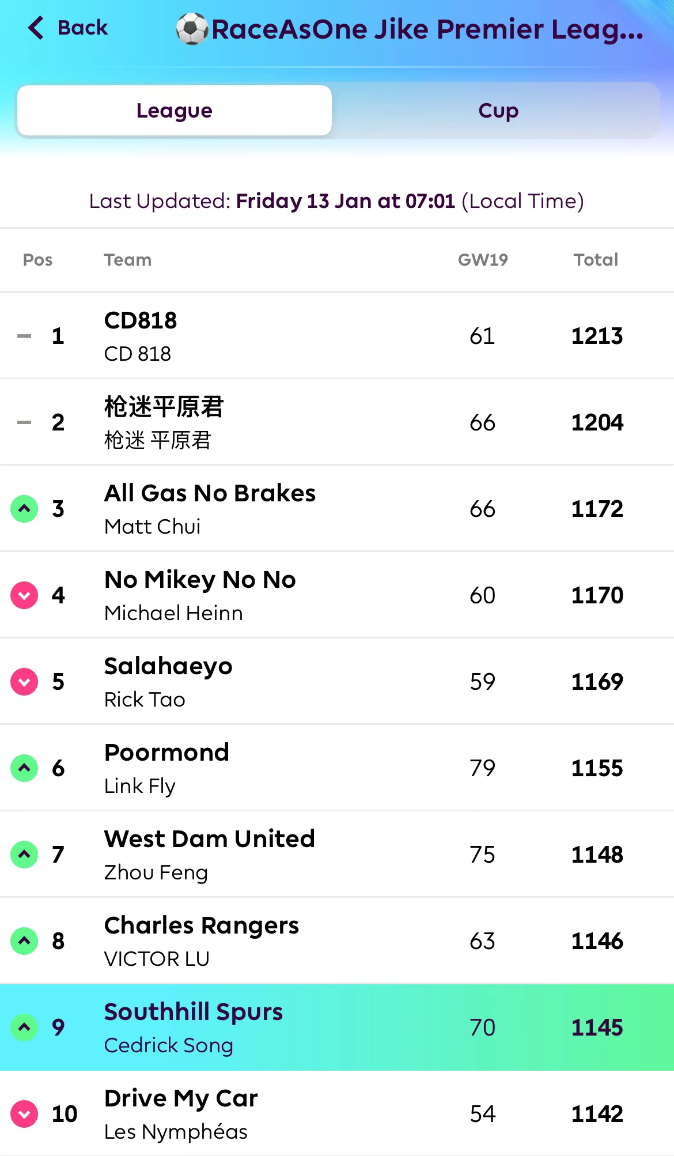Go Back using the Back label

82,28
